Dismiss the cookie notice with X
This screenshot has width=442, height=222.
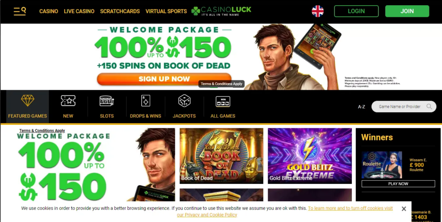(x=404, y=209)
